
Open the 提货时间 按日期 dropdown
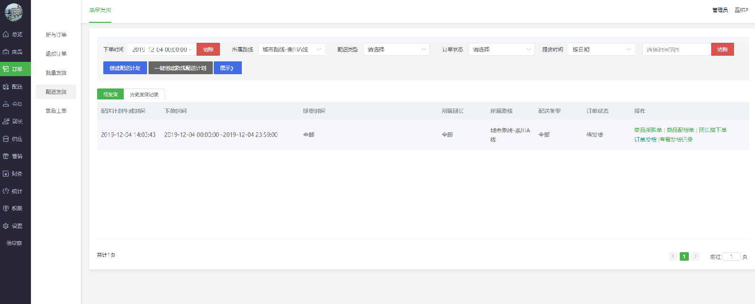click(x=601, y=49)
